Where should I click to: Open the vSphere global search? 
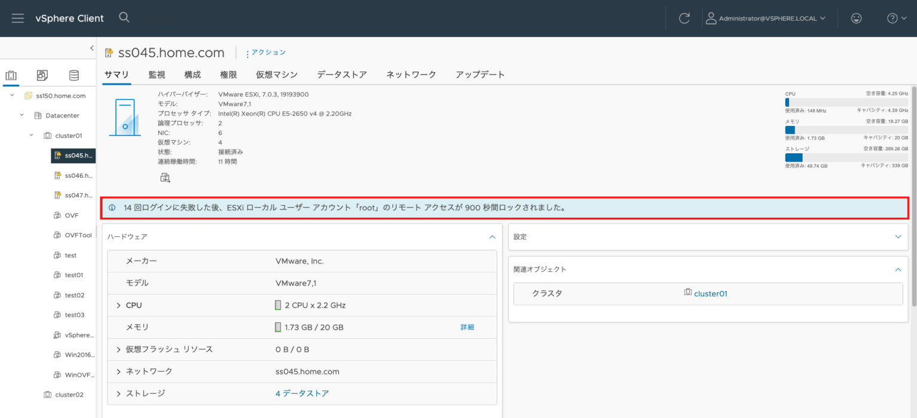(124, 17)
